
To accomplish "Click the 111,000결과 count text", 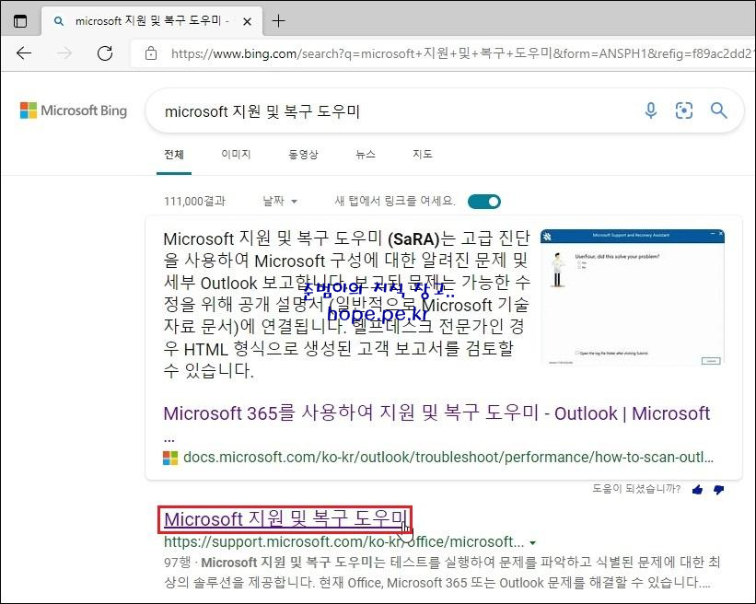I will tap(194, 201).
